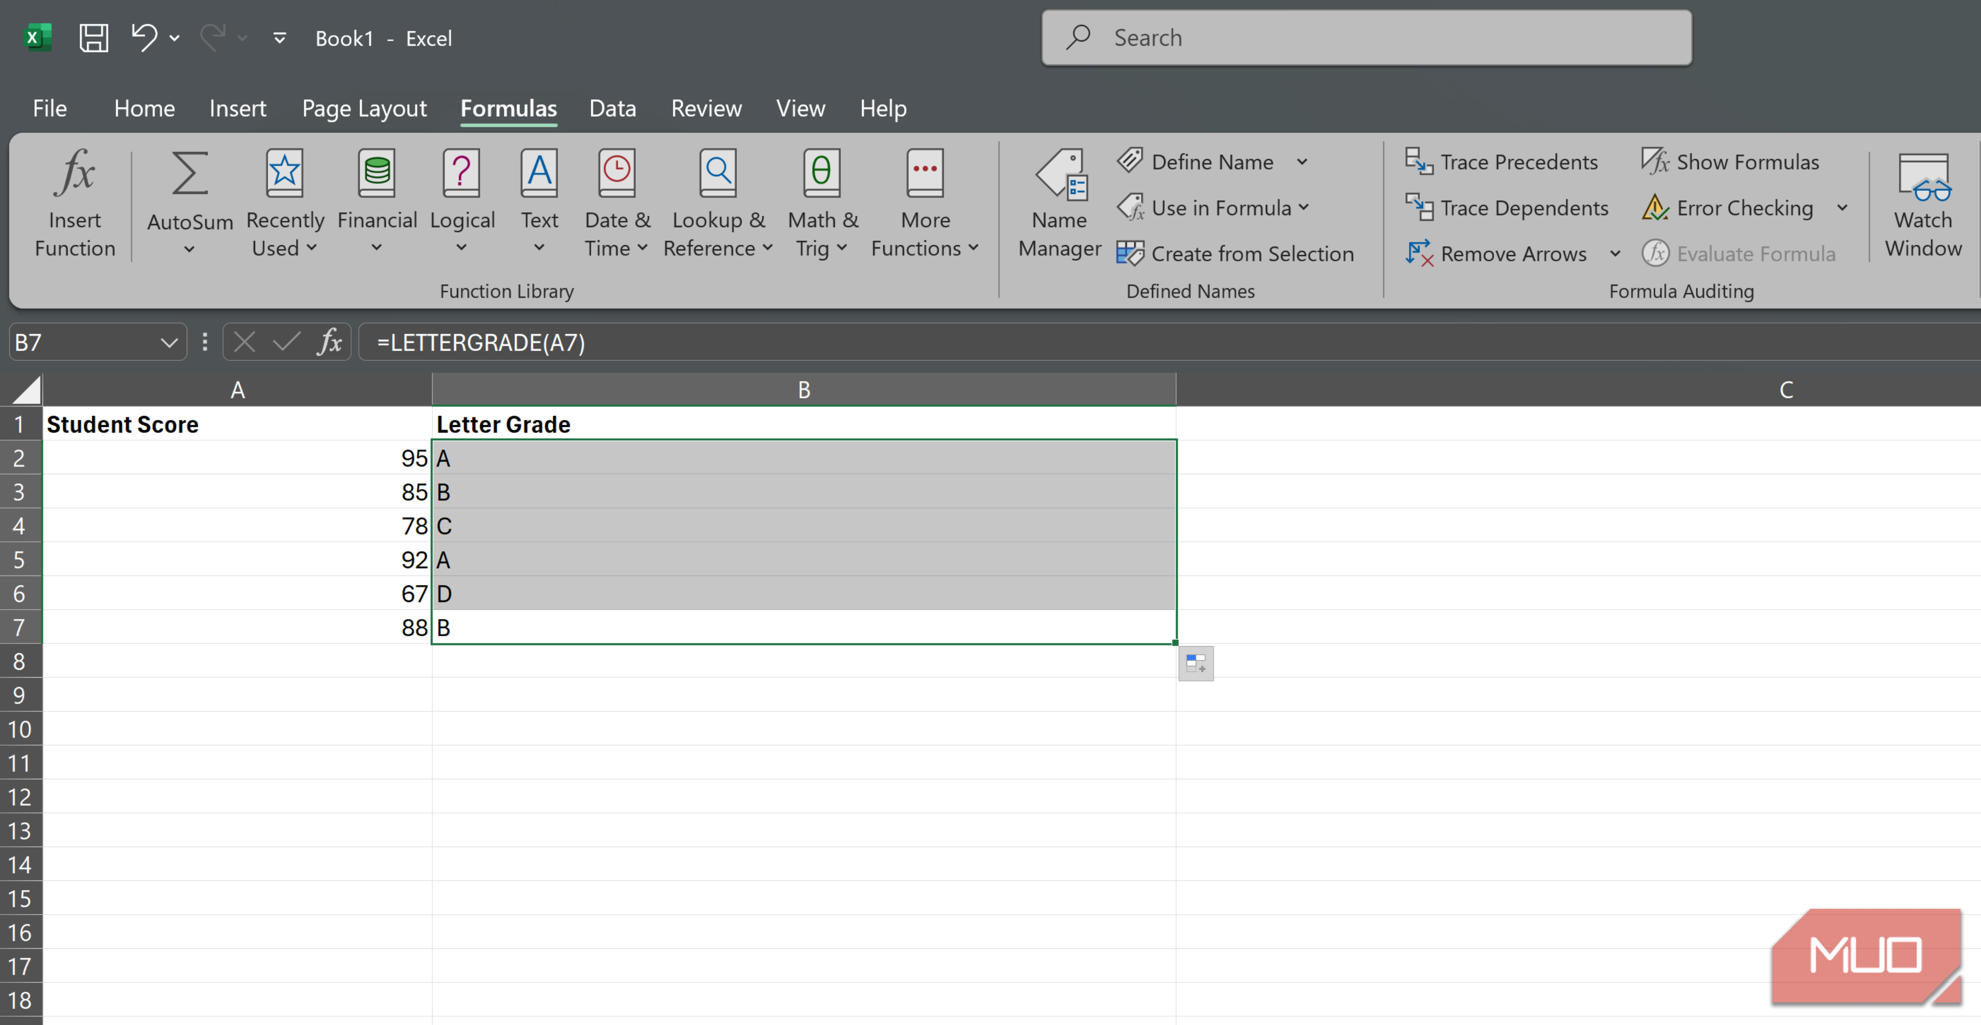Click the Search box

click(1366, 38)
